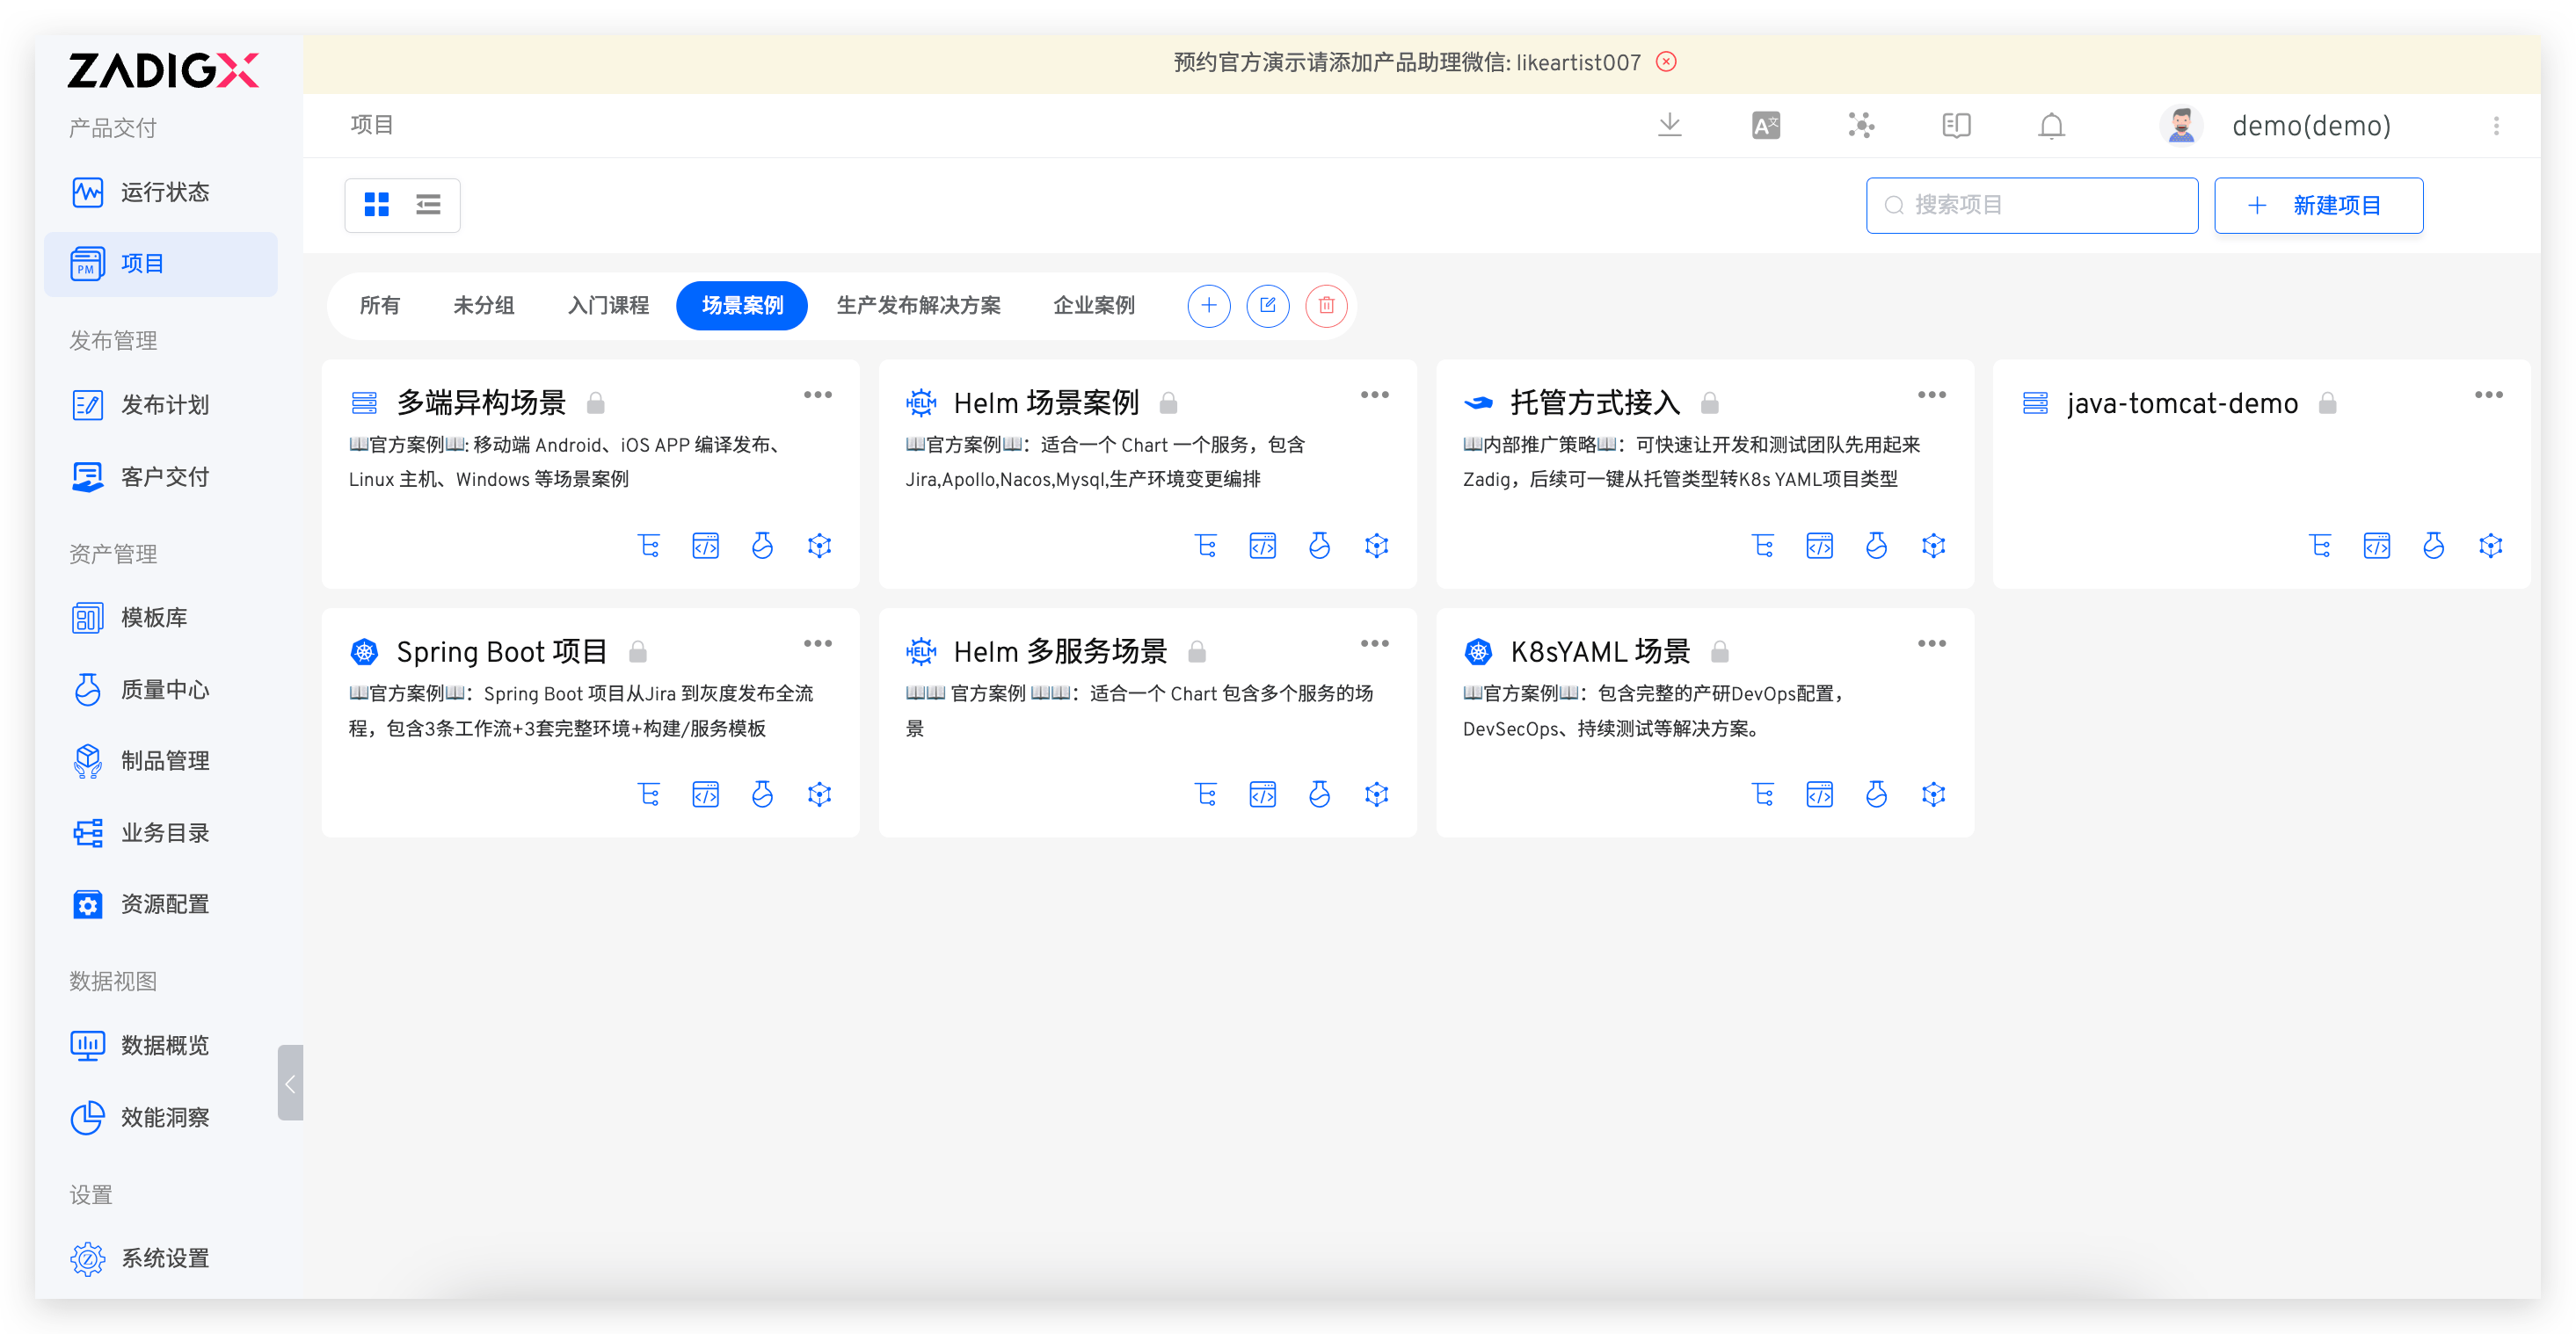Open the notification bell
Viewport: 2576px width, 1334px height.
tap(2051, 126)
